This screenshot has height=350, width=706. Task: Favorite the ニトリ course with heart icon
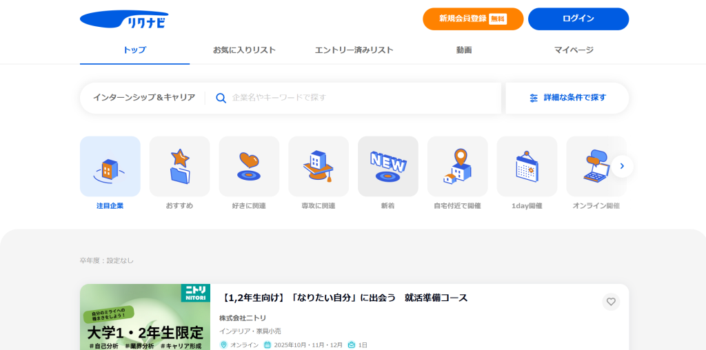611,302
